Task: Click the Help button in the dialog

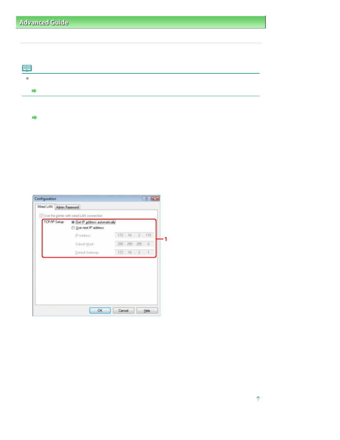Action: [147, 311]
